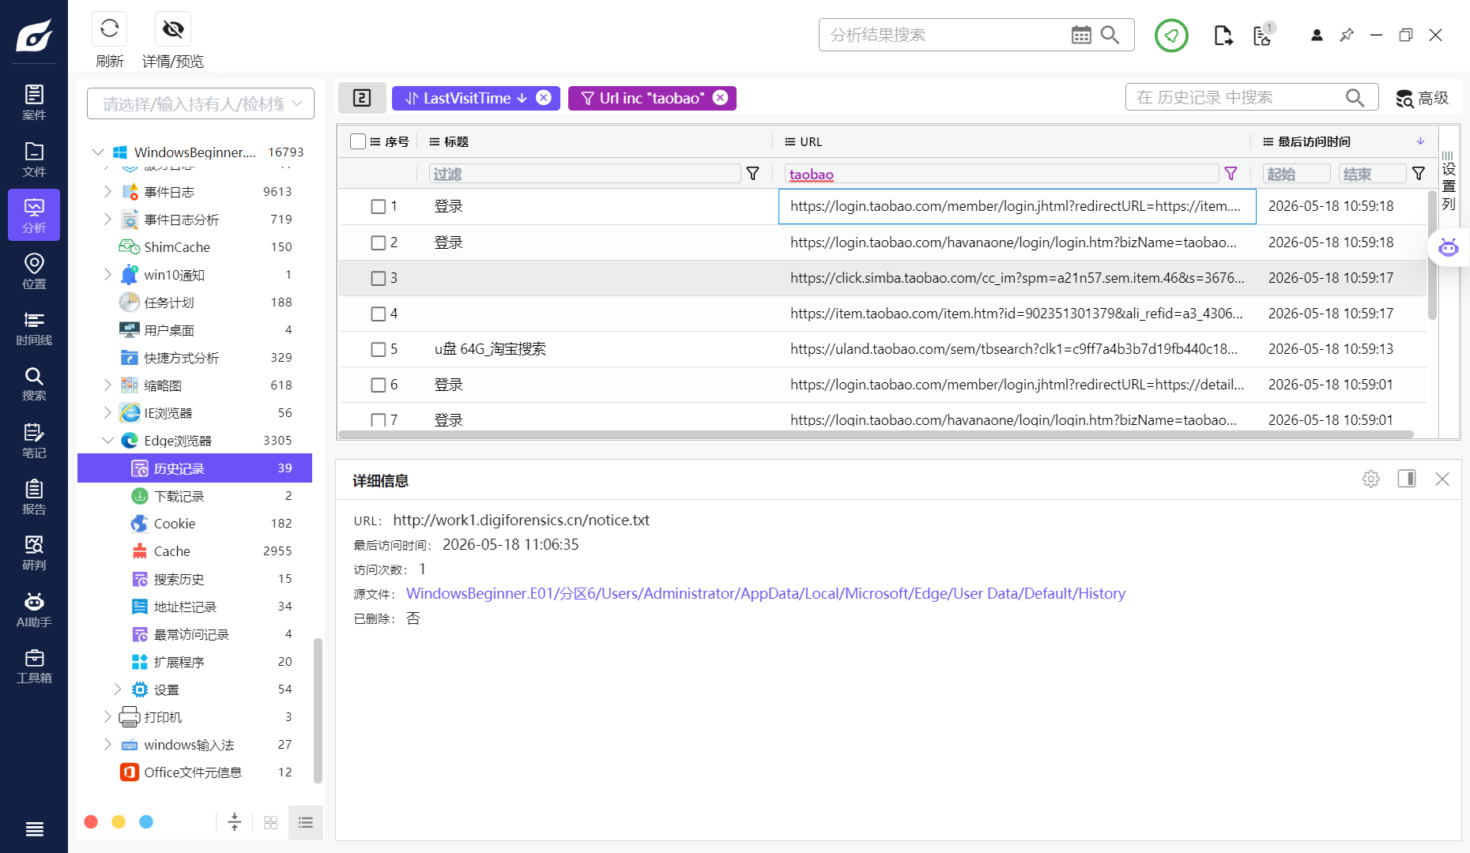1470x853 pixels.
Task: Check the checkbox for row 6
Action: point(379,385)
